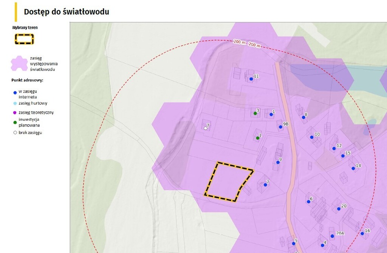Click address point 11 blue marker
Viewport: 387px width, 253px height.
click(251, 79)
